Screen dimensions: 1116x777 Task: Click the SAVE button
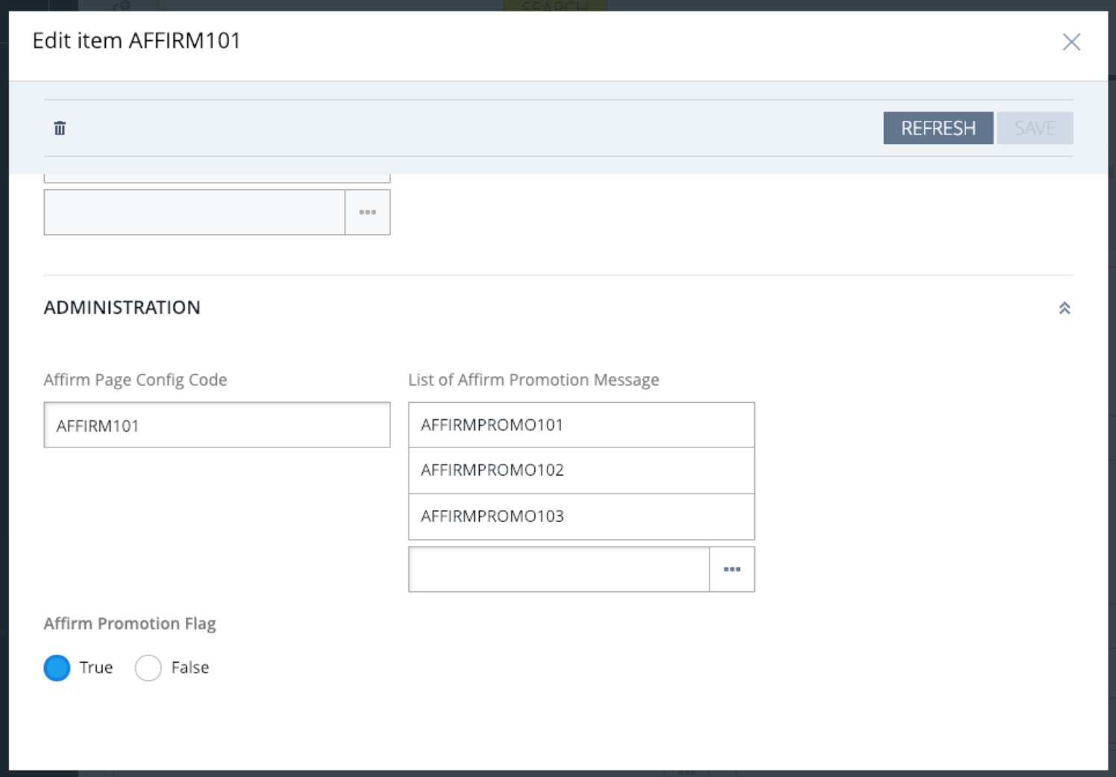[1035, 128]
